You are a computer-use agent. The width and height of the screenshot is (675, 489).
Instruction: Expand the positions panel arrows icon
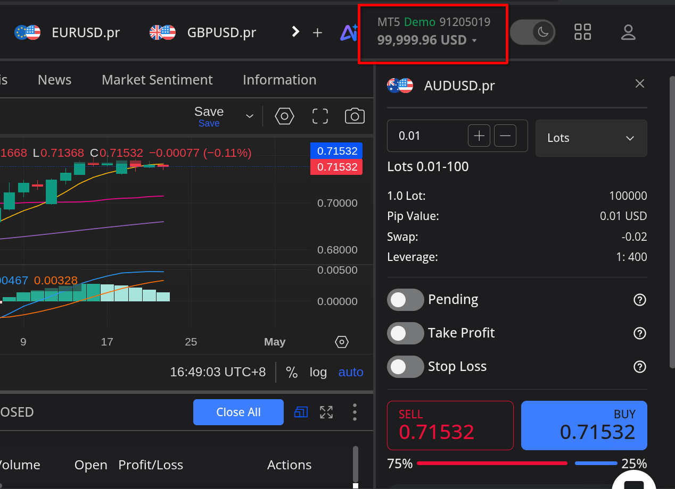point(326,412)
